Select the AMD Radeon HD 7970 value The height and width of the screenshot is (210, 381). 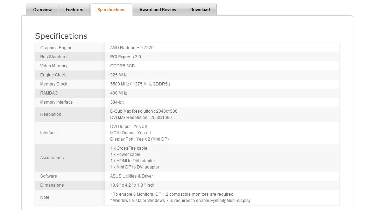132,48
